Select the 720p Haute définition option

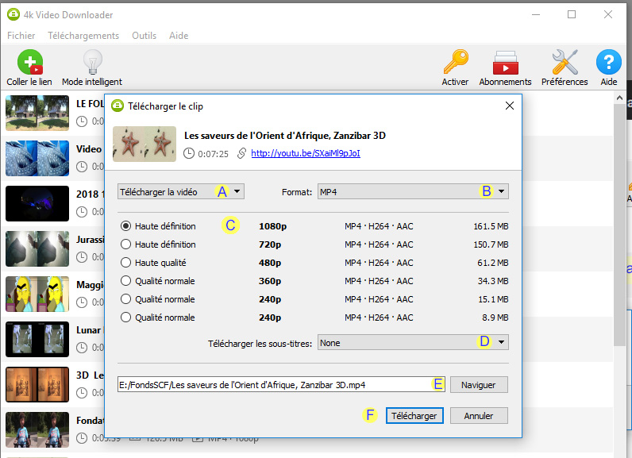click(125, 244)
